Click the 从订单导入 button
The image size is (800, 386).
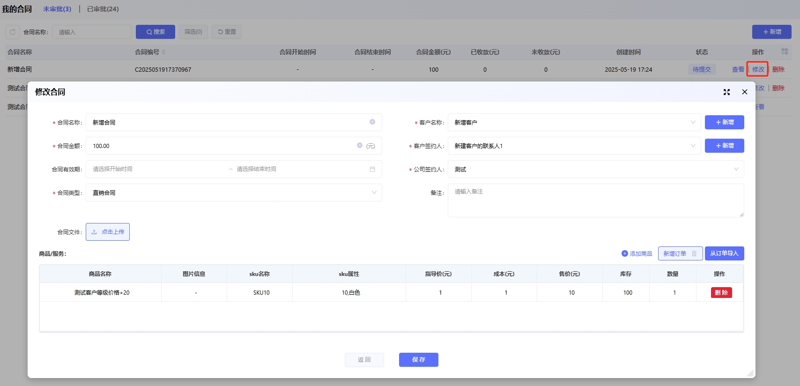coord(724,253)
